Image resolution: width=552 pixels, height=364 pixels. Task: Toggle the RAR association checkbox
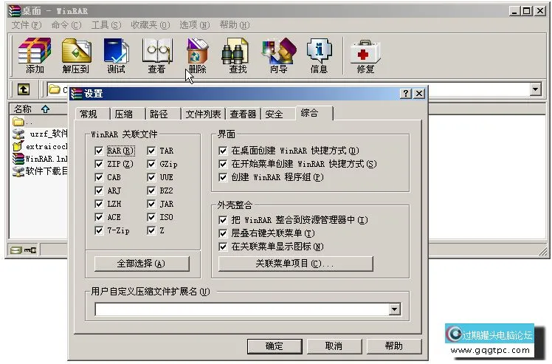pos(99,151)
